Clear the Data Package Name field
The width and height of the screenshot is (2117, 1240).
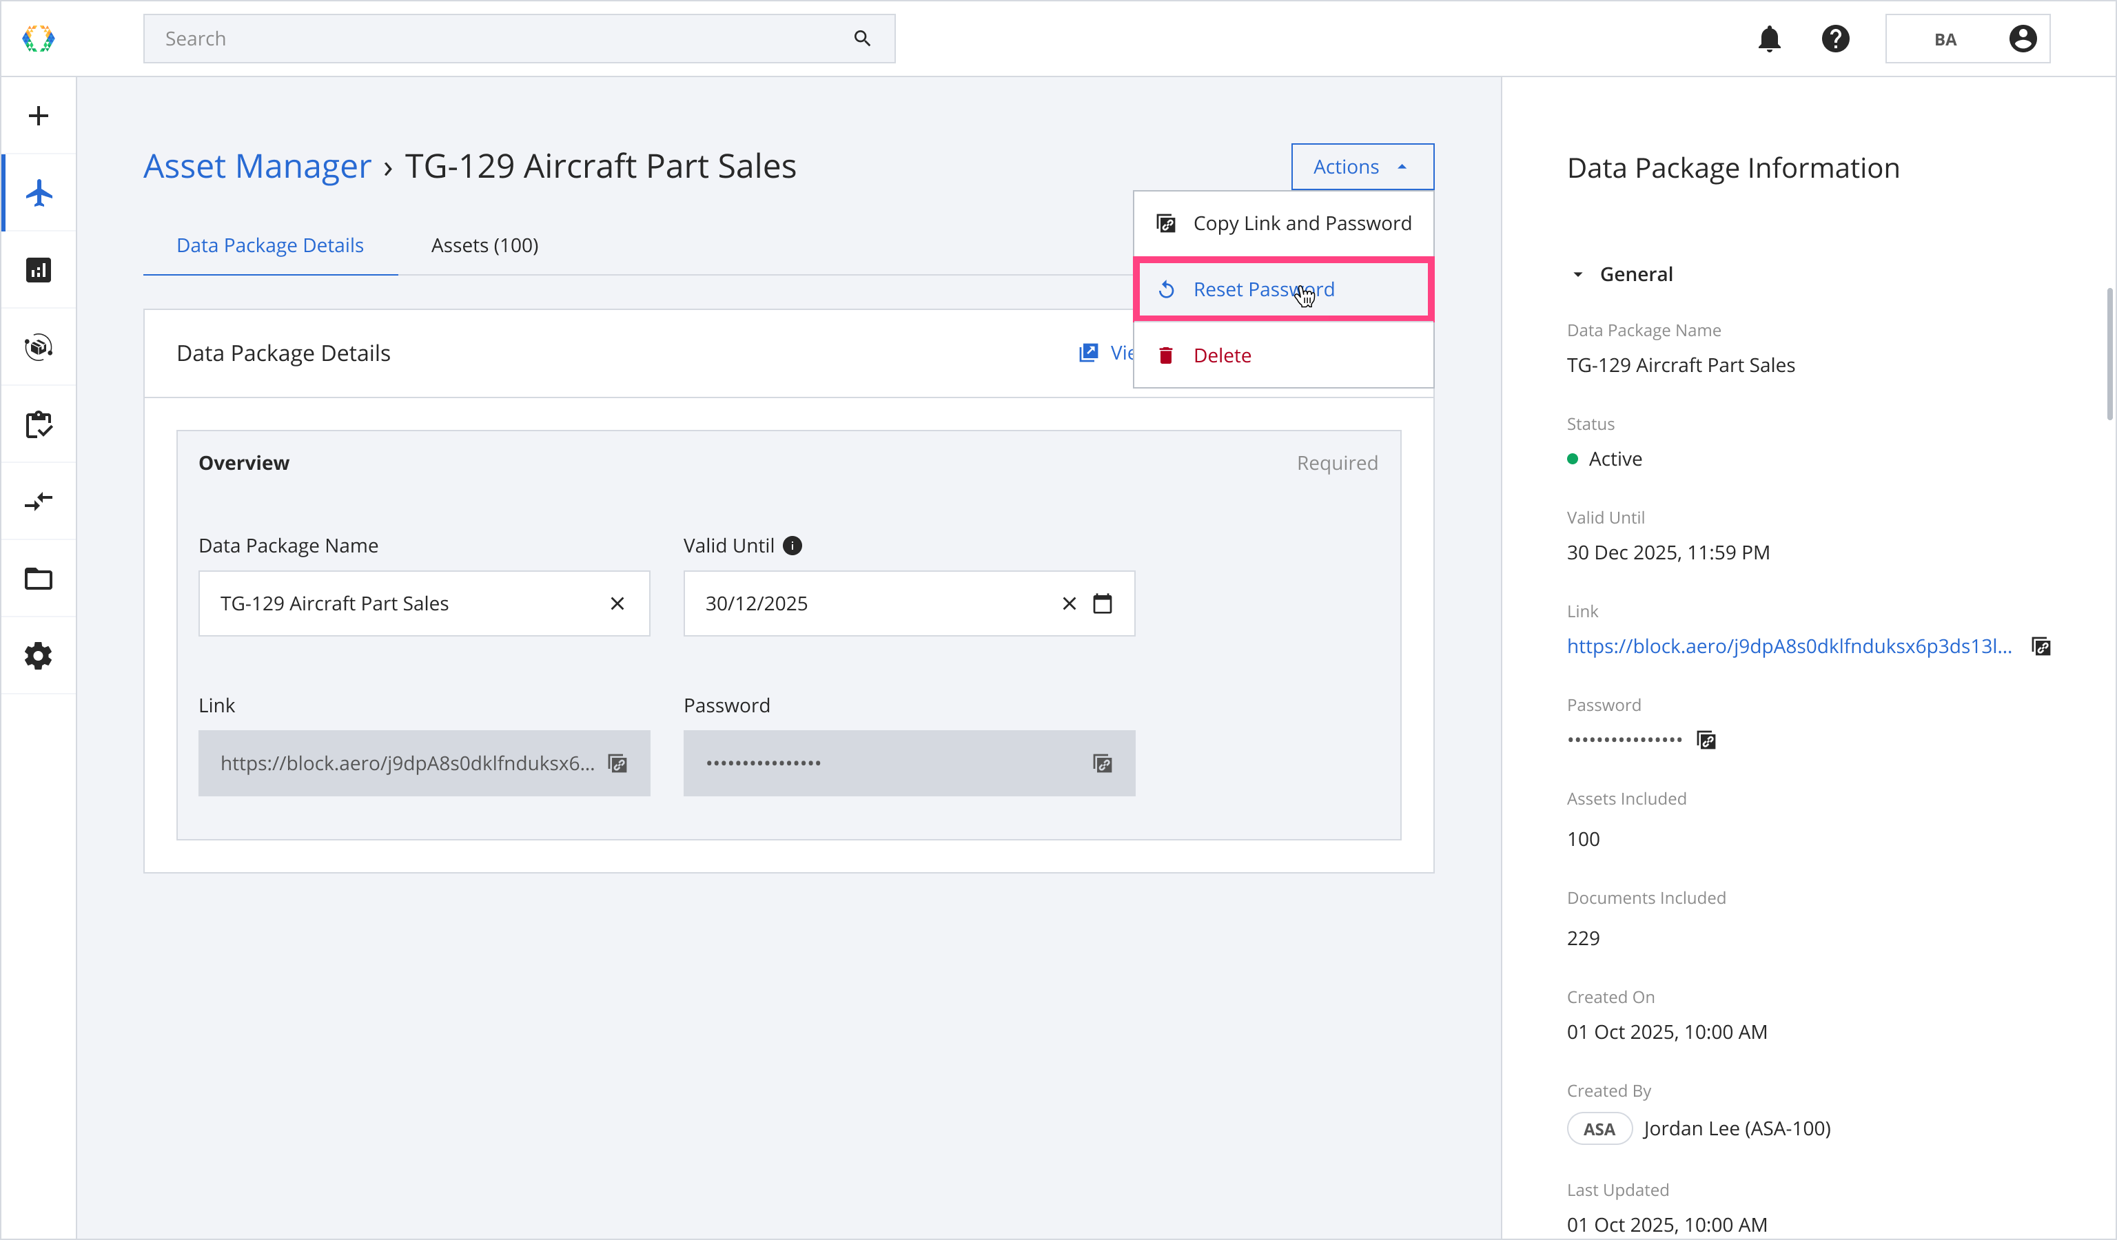[x=617, y=603]
